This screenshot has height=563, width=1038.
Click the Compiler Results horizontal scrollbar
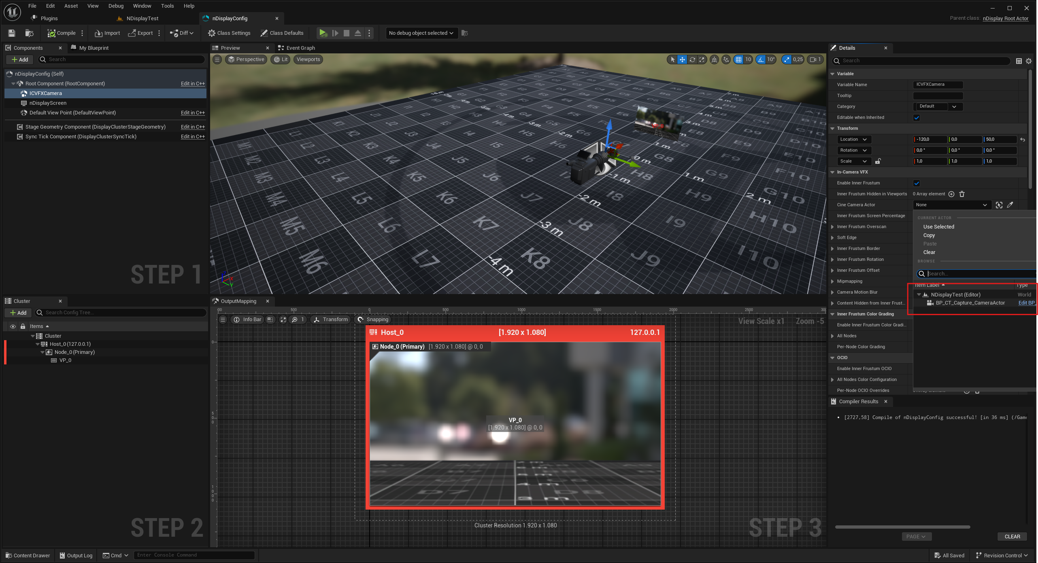click(902, 527)
